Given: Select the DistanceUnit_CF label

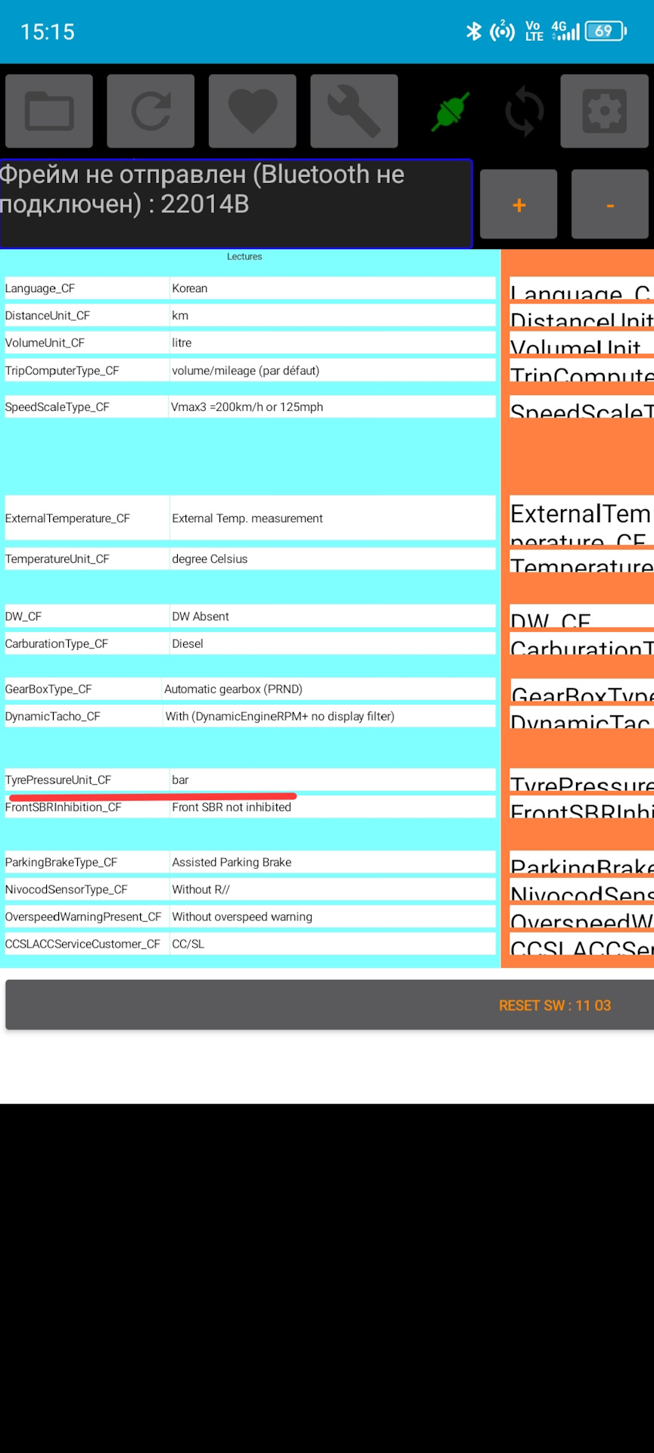Looking at the screenshot, I should pyautogui.click(x=48, y=316).
